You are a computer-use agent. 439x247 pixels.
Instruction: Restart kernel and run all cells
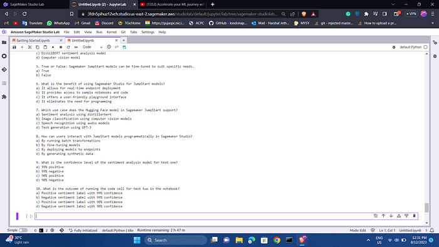click(76, 47)
